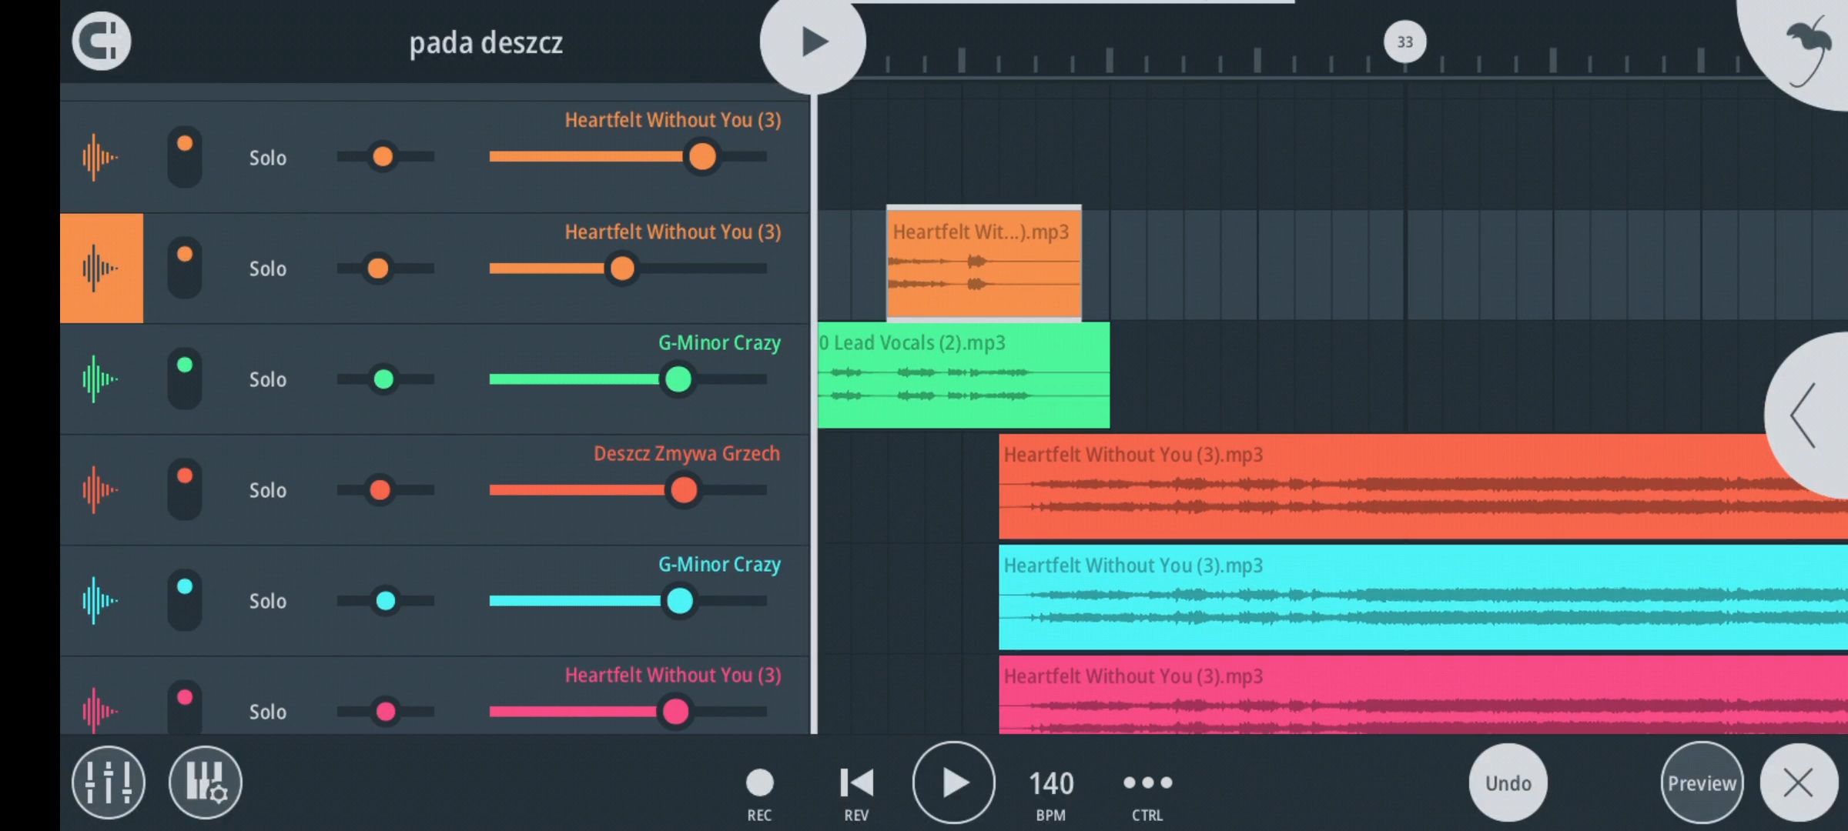Adjust pan knob of green G-Minor Crazy track
1848x831 pixels.
point(385,379)
